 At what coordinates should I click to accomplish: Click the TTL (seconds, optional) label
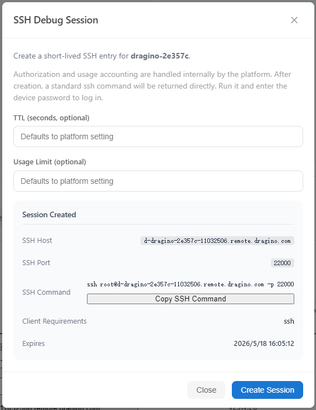51,118
